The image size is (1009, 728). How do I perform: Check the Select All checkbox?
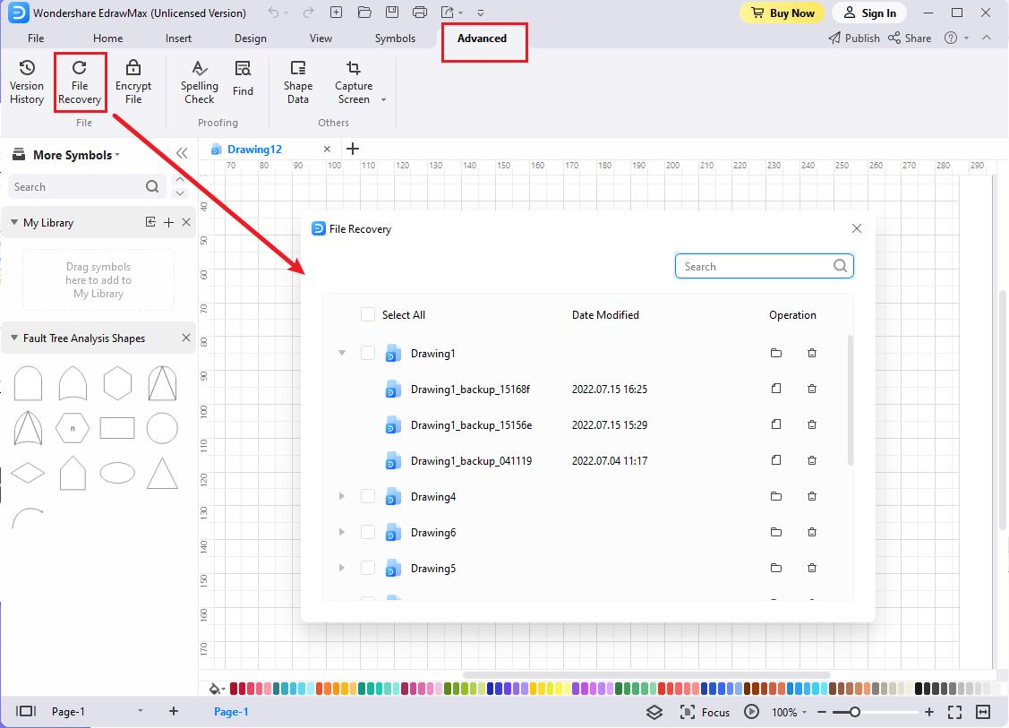[x=367, y=315]
